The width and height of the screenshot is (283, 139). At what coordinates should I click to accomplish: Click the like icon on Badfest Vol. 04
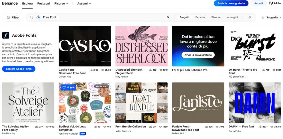(x=95, y=127)
